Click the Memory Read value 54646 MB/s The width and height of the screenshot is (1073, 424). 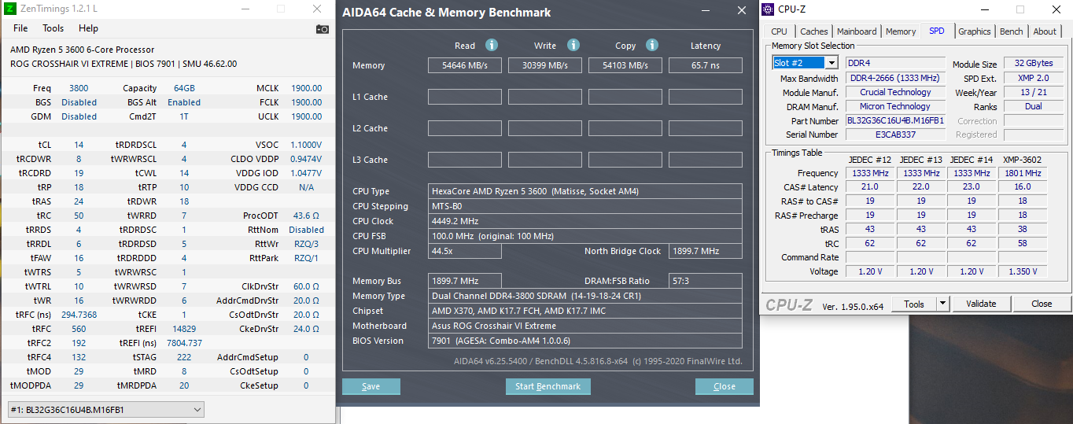coord(465,65)
